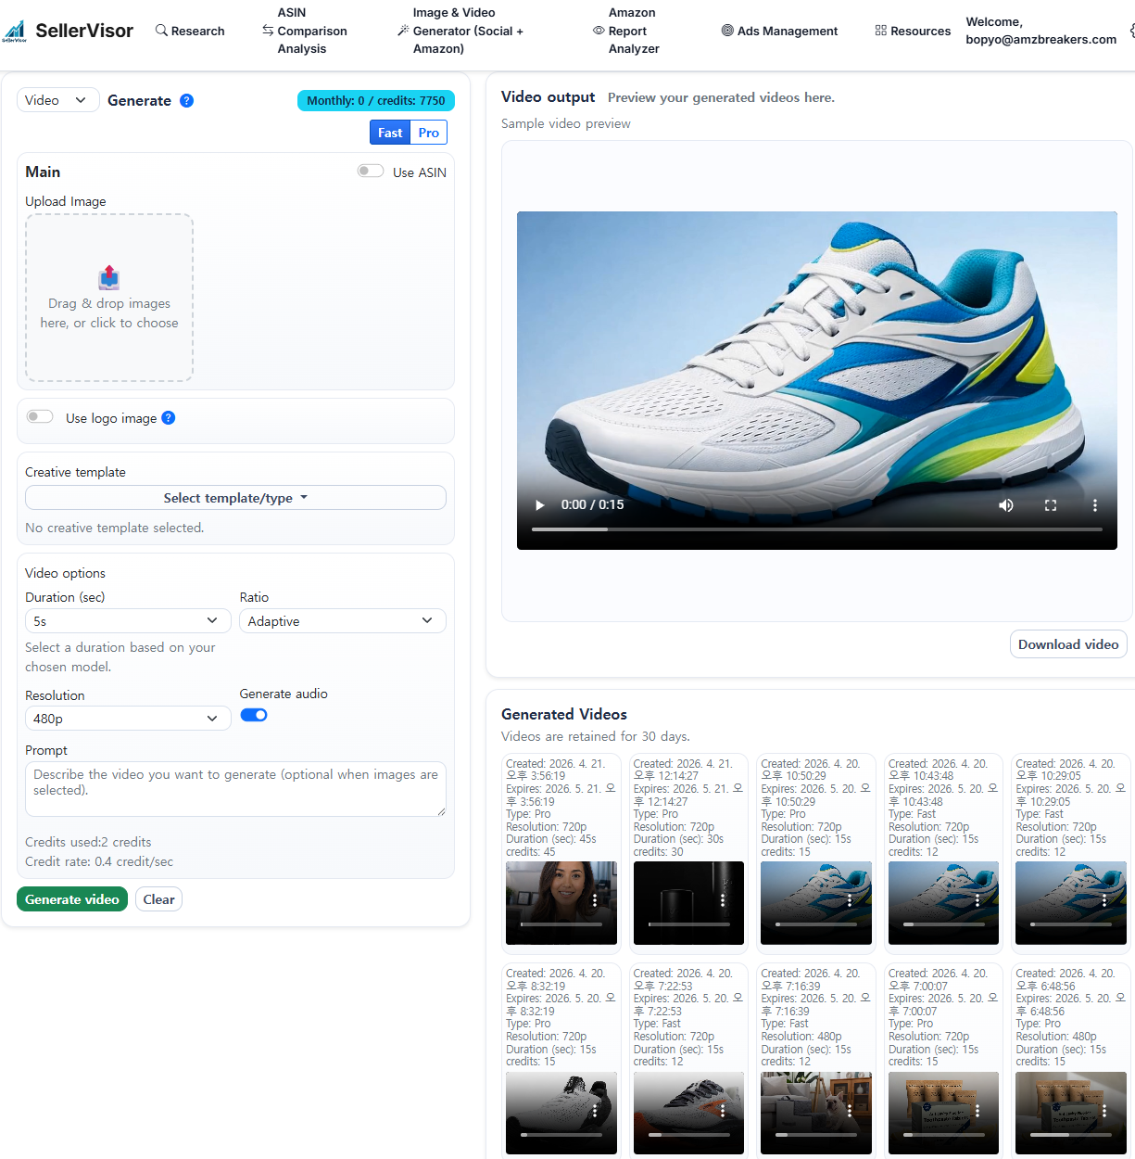Image resolution: width=1135 pixels, height=1159 pixels.
Task: Click the SellerVisor logo icon
Action: pos(15,32)
